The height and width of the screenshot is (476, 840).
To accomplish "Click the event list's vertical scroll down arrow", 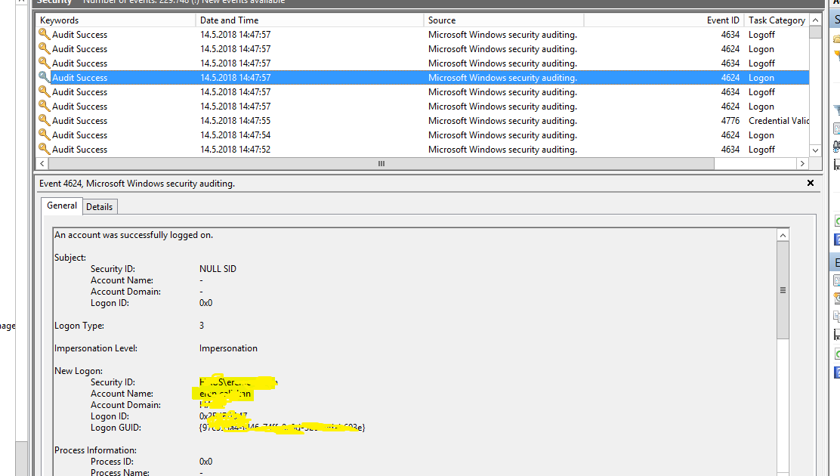I will (815, 150).
